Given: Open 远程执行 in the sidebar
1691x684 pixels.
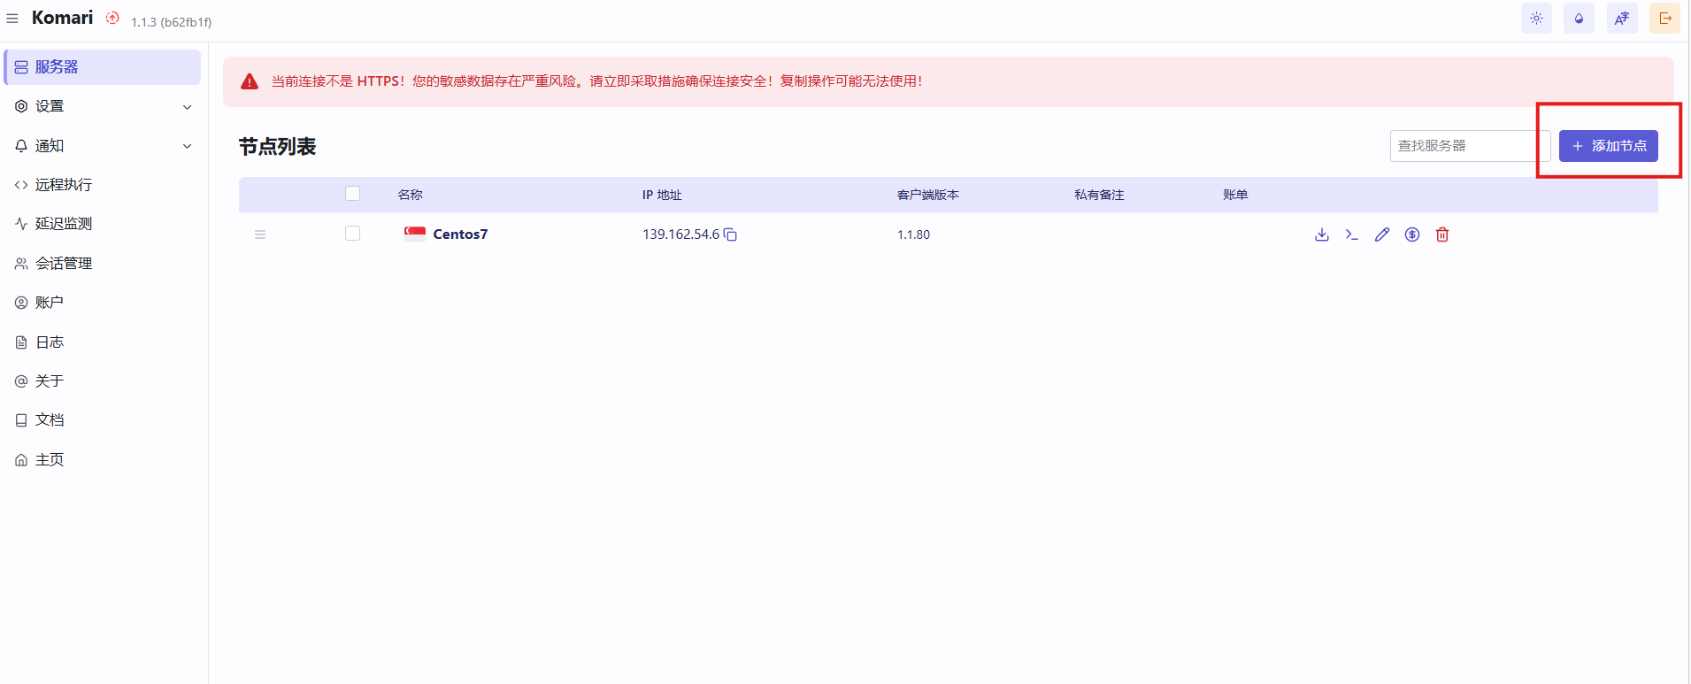Looking at the screenshot, I should (64, 185).
